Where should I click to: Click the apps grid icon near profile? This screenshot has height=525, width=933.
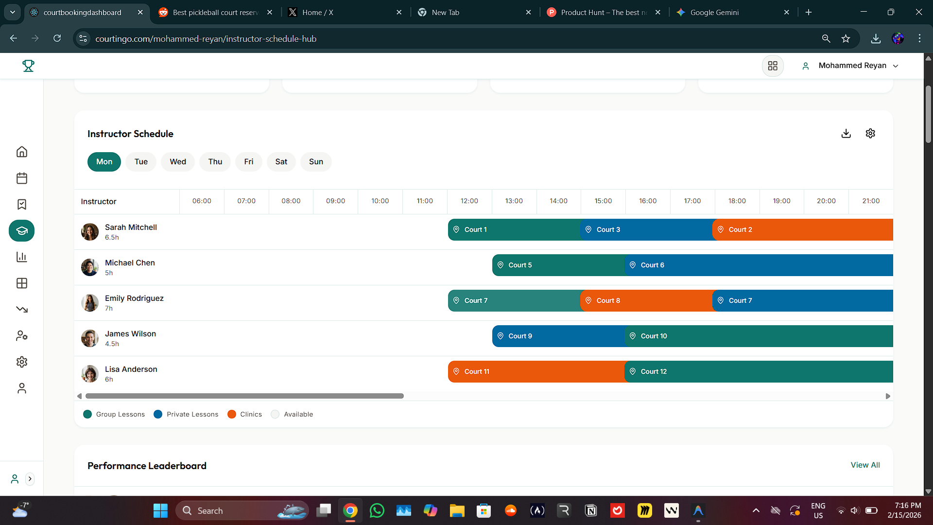(x=773, y=66)
